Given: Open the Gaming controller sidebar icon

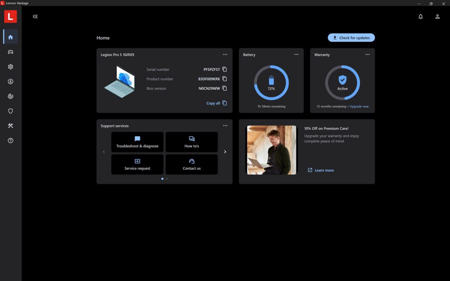Looking at the screenshot, I should click(x=10, y=52).
